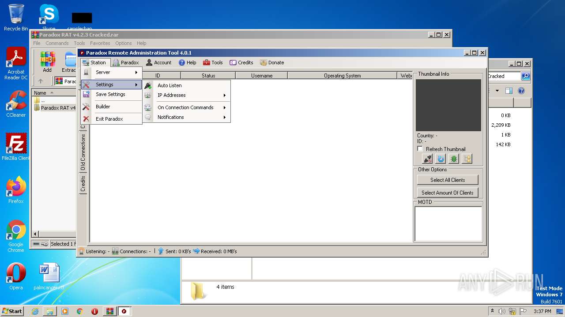The height and width of the screenshot is (317, 565).
Task: Click the "2,209 KB" size cell in Explorer
Action: coord(501,125)
